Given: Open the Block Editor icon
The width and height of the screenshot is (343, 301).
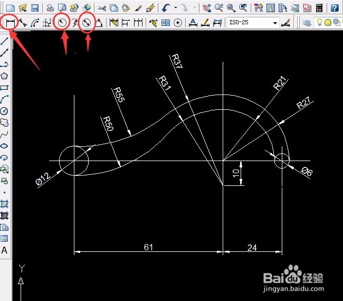Looking at the screenshot, I should coord(150,8).
